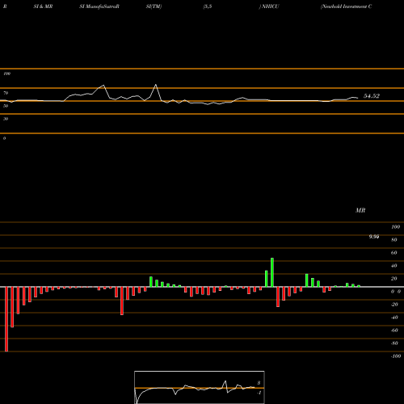
Task: Click the MR axis label -100
Action: pyautogui.click(x=396, y=356)
